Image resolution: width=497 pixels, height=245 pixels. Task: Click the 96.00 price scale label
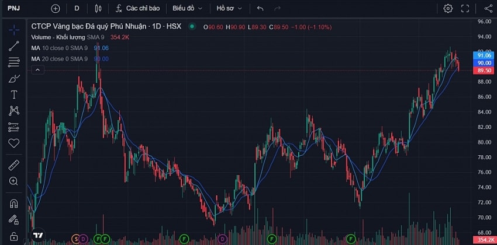pos(484,22)
